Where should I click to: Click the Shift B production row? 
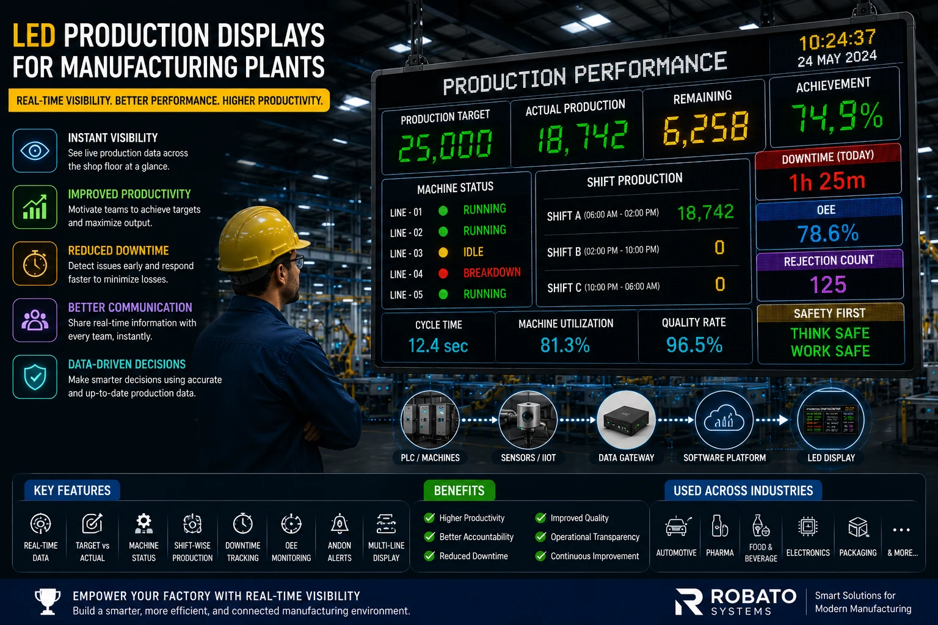tap(641, 249)
